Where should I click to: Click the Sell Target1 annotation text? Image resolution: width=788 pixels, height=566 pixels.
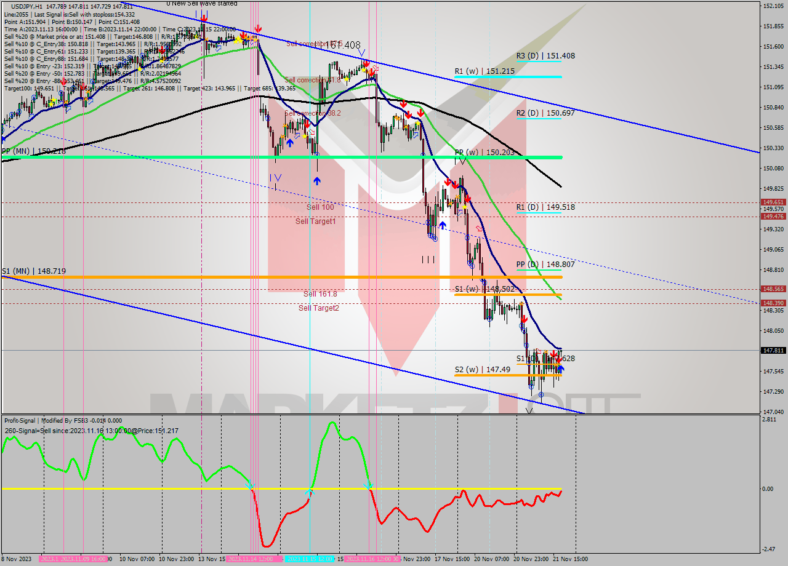coord(316,221)
